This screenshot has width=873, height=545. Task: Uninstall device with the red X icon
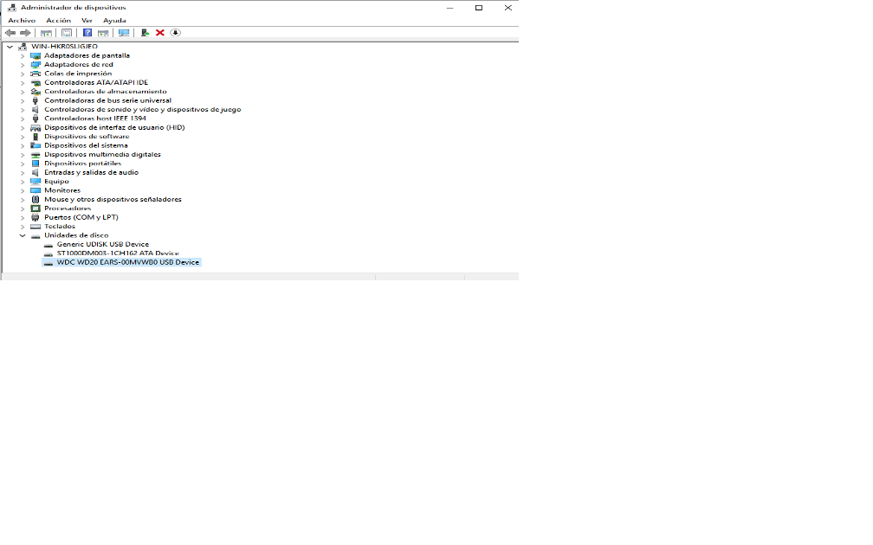tap(159, 33)
